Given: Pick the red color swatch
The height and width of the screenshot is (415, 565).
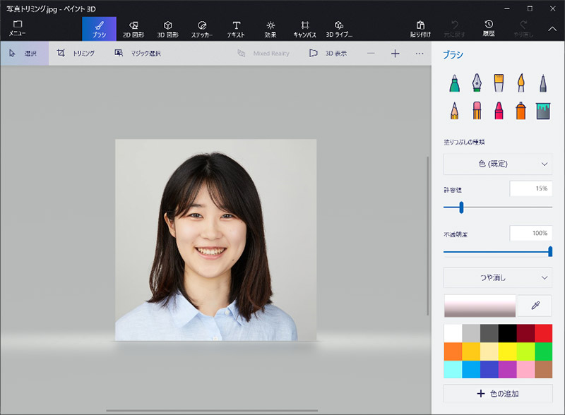Looking at the screenshot, I should point(543,332).
